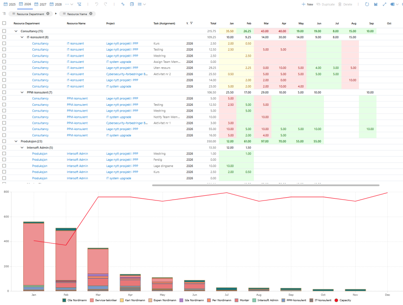This screenshot has width=403, height=305.
Task: Create a new entry with New button
Action: (307, 4)
